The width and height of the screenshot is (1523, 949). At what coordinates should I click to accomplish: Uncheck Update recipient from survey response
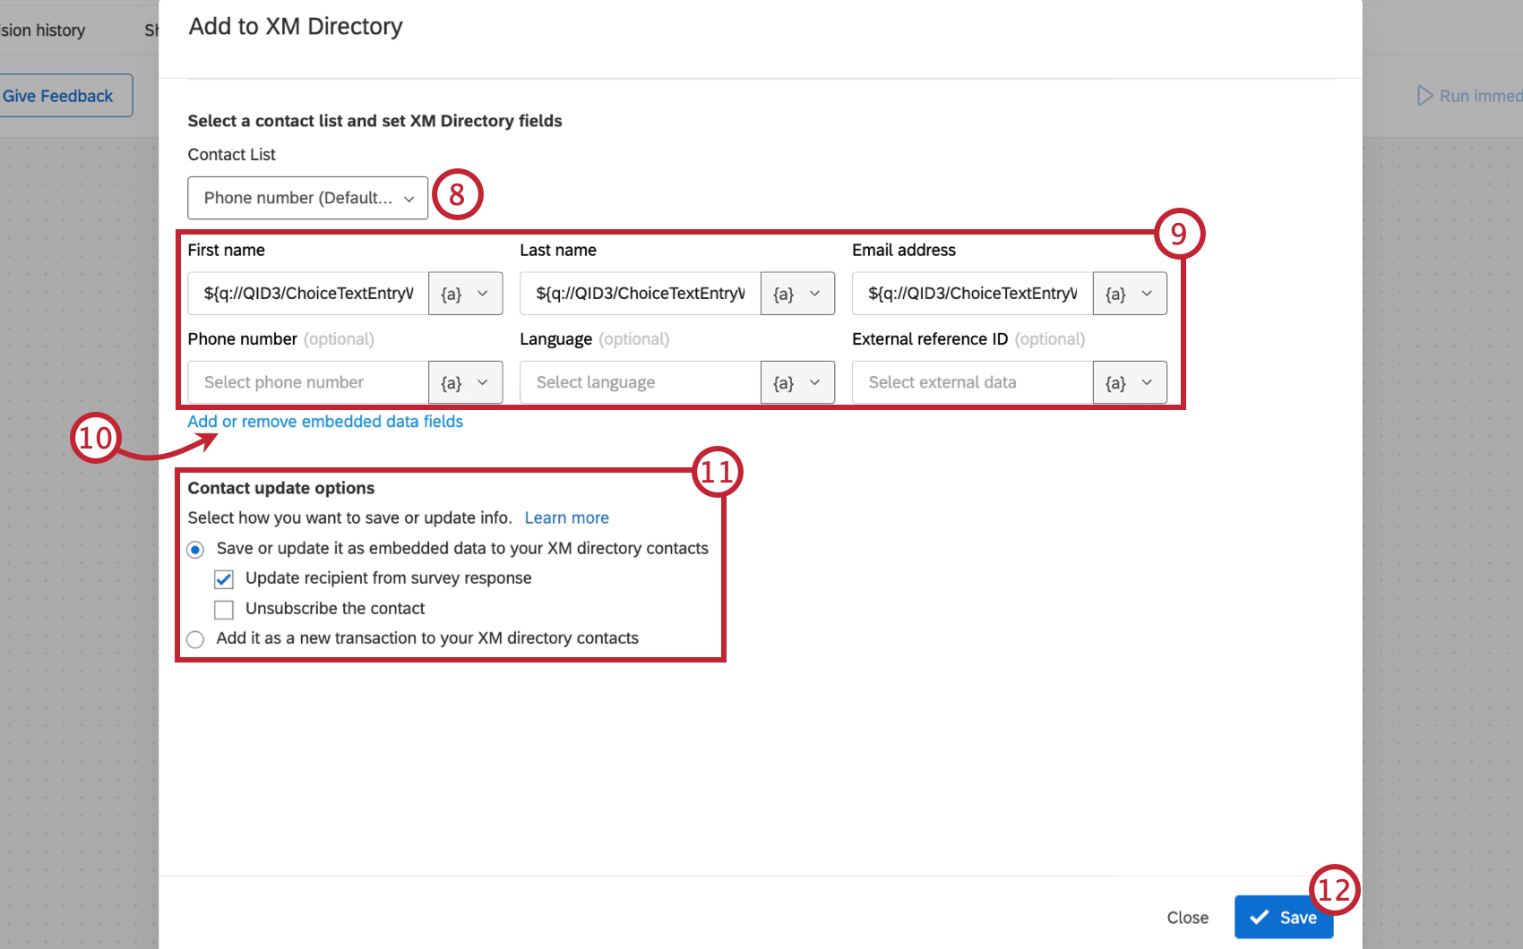click(x=224, y=578)
